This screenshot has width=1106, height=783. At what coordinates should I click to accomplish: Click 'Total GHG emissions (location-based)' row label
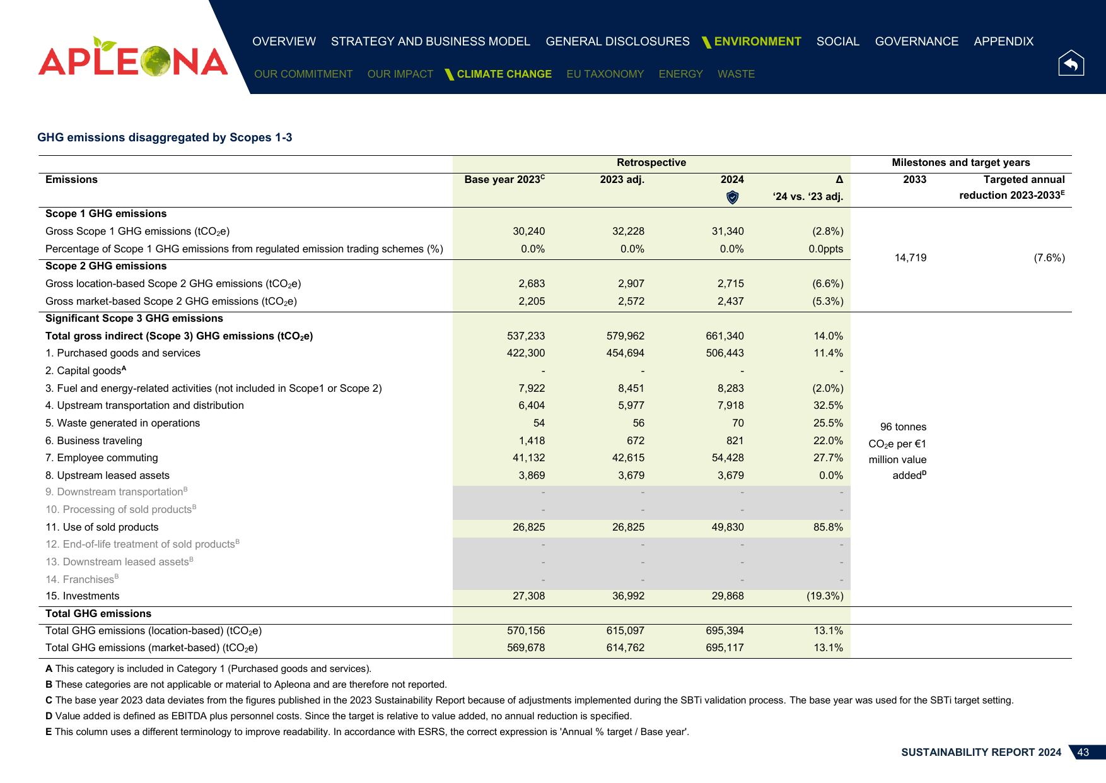153,631
